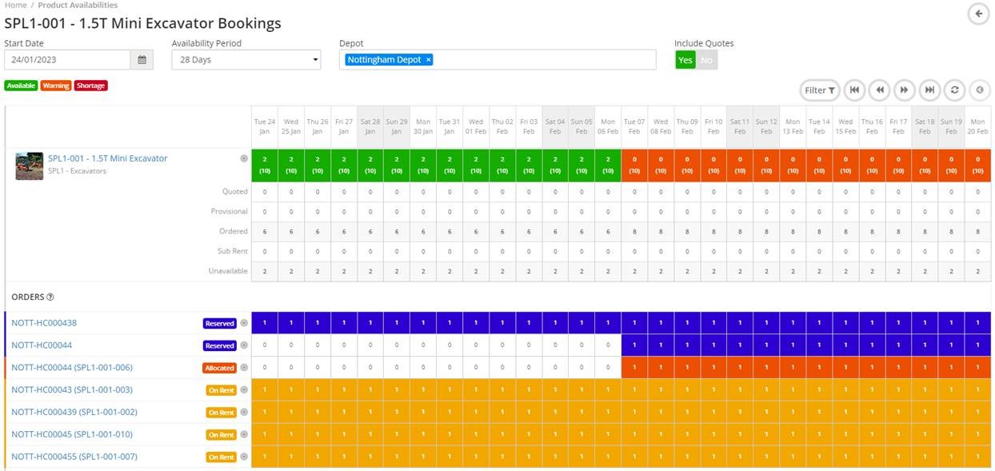Expand options for order NOTT-HC000438
Image resolution: width=995 pixels, height=471 pixels.
pos(244,323)
